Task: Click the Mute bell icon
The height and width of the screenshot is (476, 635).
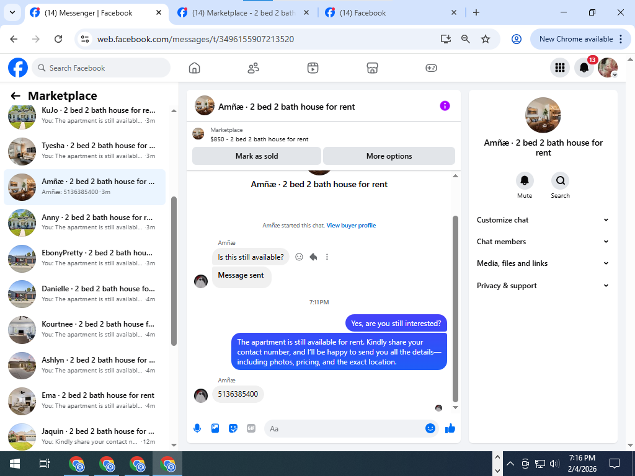Action: tap(525, 180)
